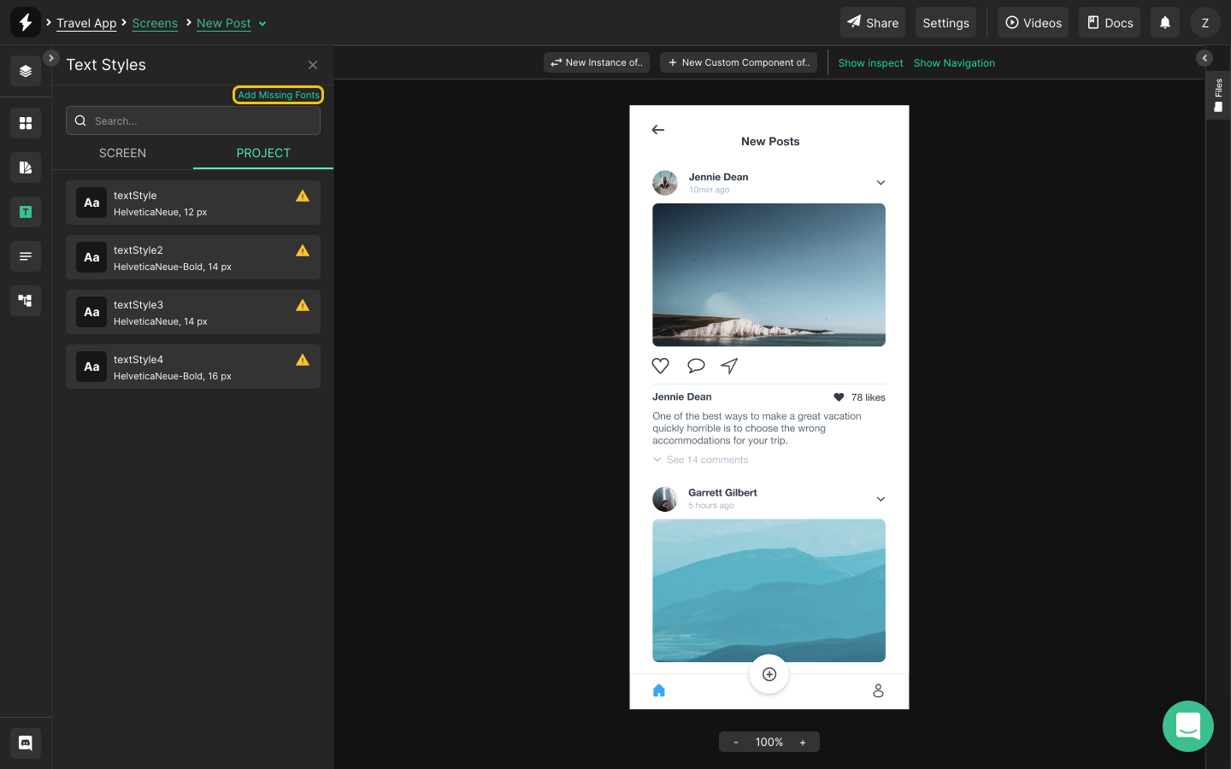Click the heart like icon under first post
The image size is (1231, 769).
(660, 366)
